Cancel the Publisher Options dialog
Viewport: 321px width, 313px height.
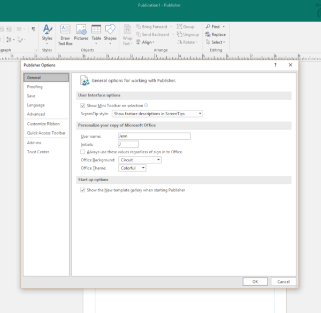click(284, 281)
